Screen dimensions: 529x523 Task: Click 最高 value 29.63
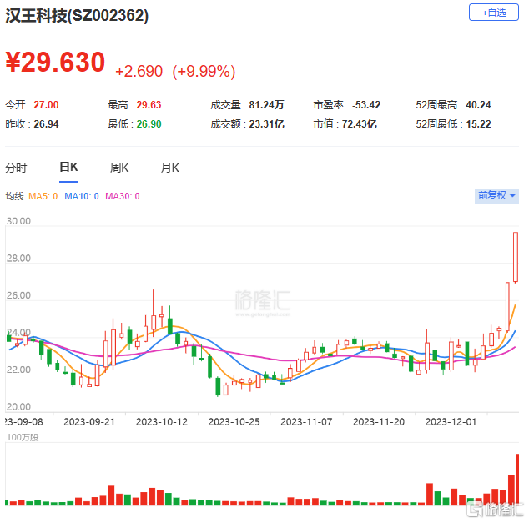149,105
